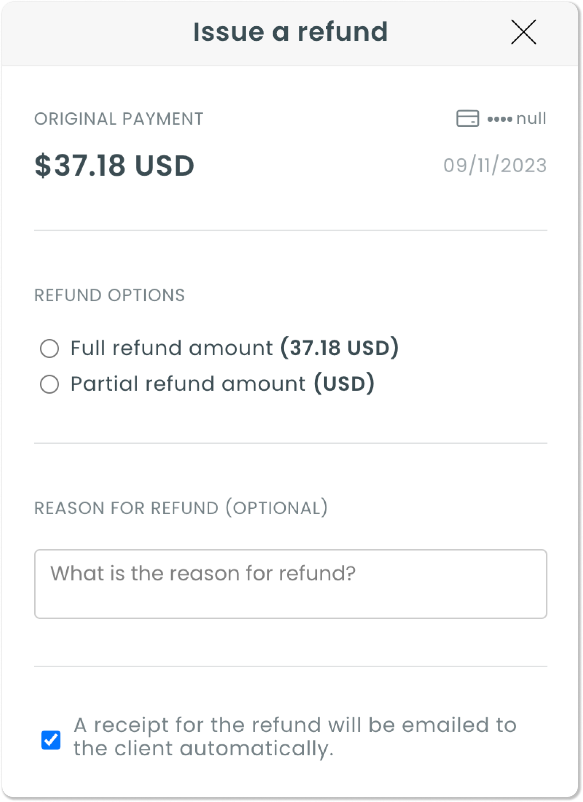Click the Partial refund amount label
Image resolution: width=583 pixels, height=802 pixels.
tap(222, 383)
